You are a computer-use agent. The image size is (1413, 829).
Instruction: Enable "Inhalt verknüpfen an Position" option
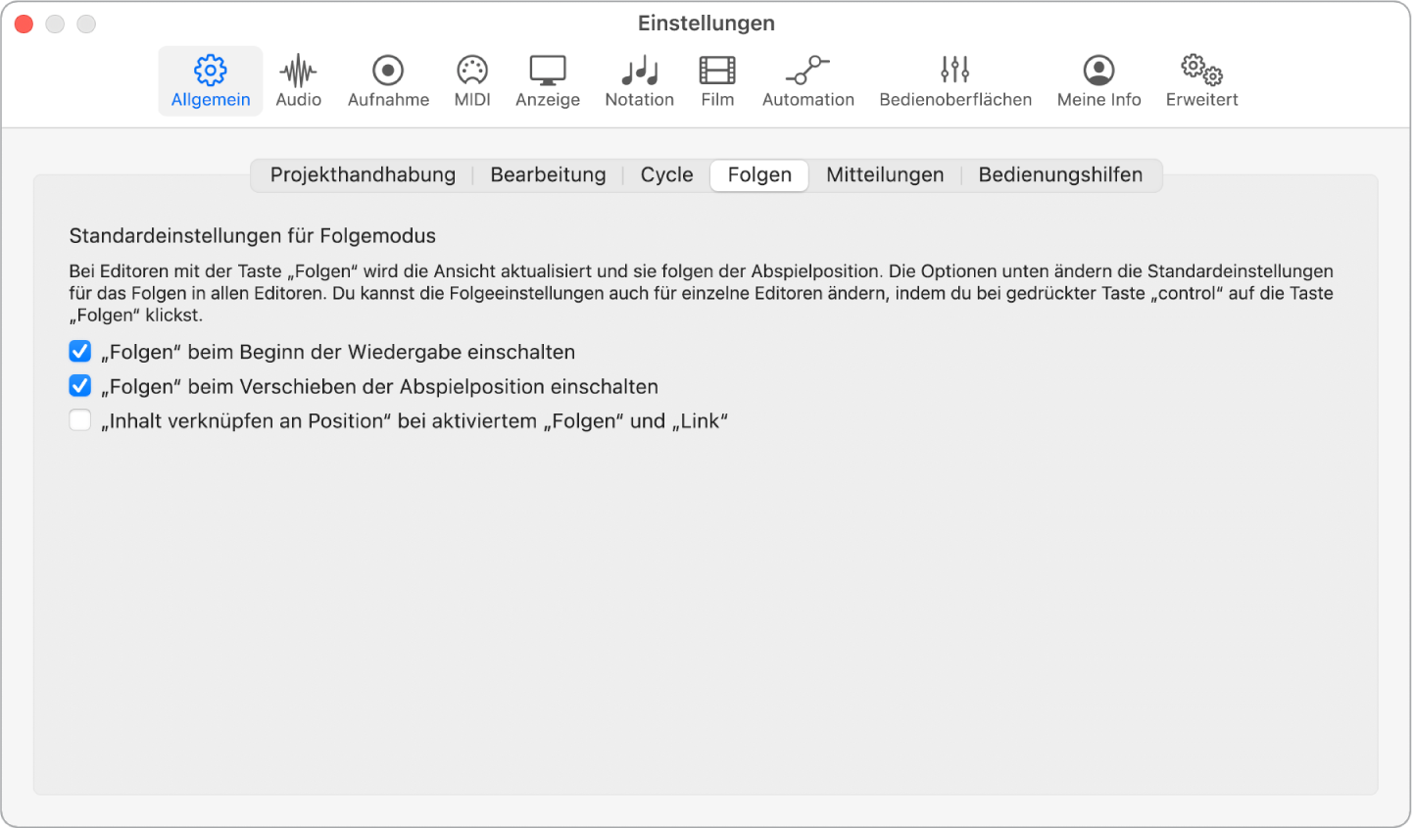79,420
